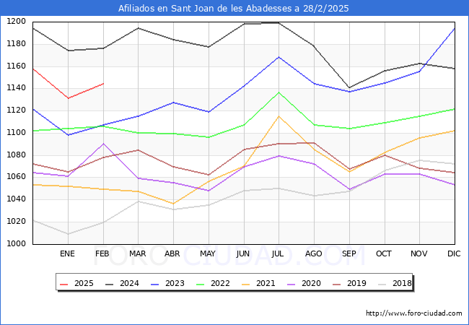The height and width of the screenshot is (325, 469).
Task: Click the green 2022 line's July peak
Action: pos(279,92)
